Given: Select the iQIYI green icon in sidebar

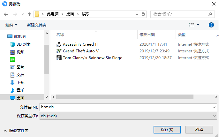Looking at the screenshot, I should pyautogui.click(x=12, y=60).
